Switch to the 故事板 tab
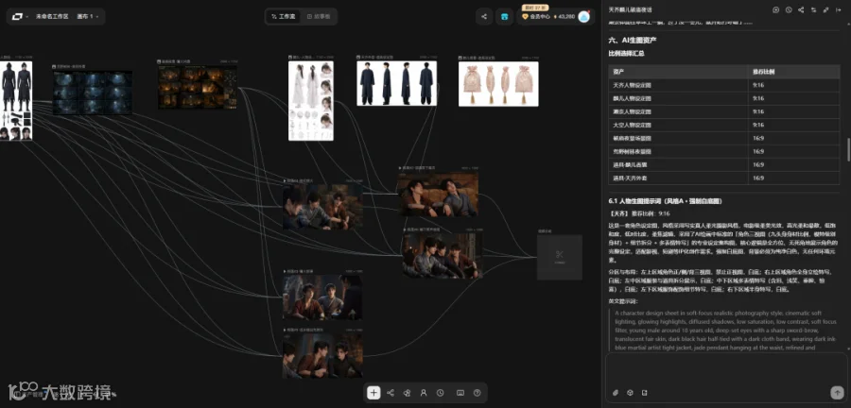The width and height of the screenshot is (851, 408). [319, 17]
